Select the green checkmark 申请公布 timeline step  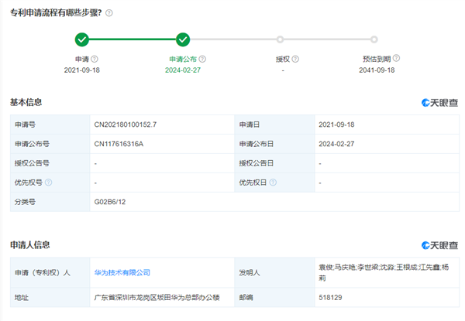click(183, 39)
